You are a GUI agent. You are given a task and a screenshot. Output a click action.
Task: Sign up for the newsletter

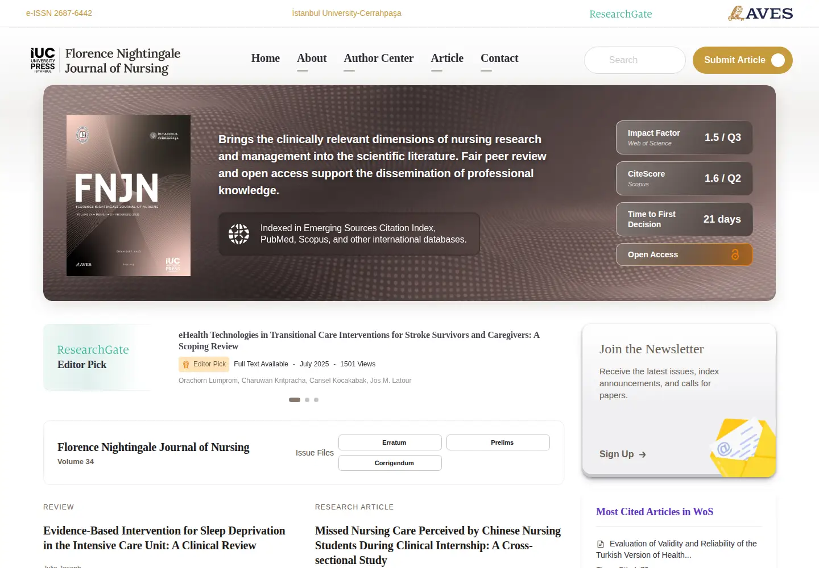[623, 454]
